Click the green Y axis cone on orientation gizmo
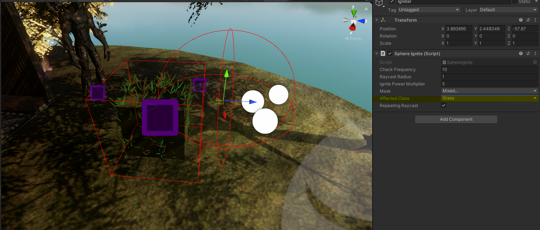 point(354,14)
